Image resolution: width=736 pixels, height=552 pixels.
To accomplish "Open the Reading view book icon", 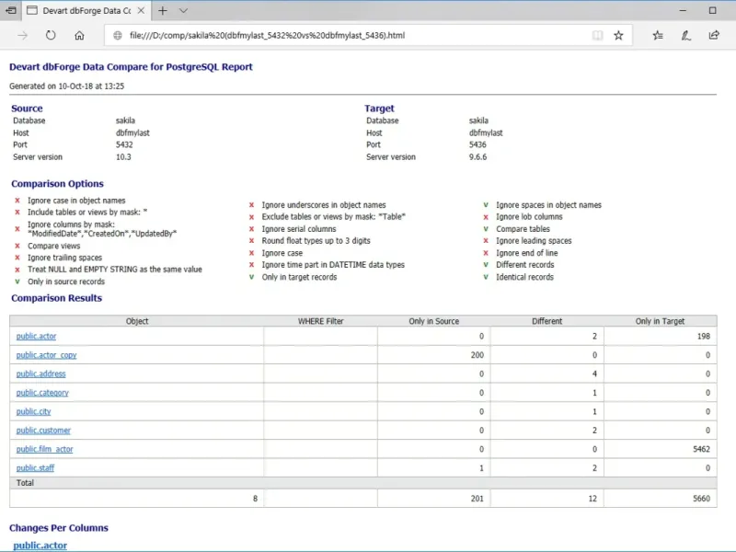I will click(597, 35).
